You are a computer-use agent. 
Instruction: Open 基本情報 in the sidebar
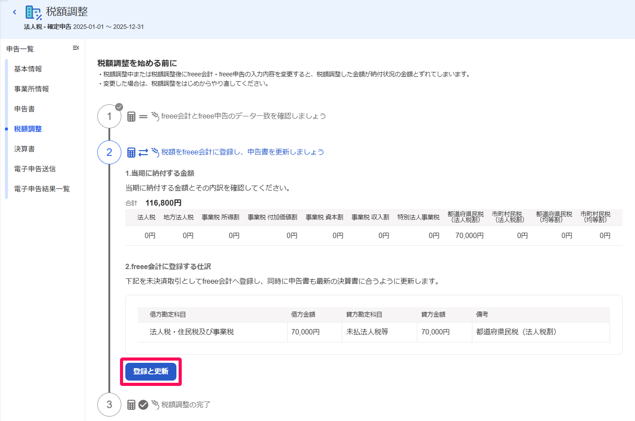tap(28, 69)
